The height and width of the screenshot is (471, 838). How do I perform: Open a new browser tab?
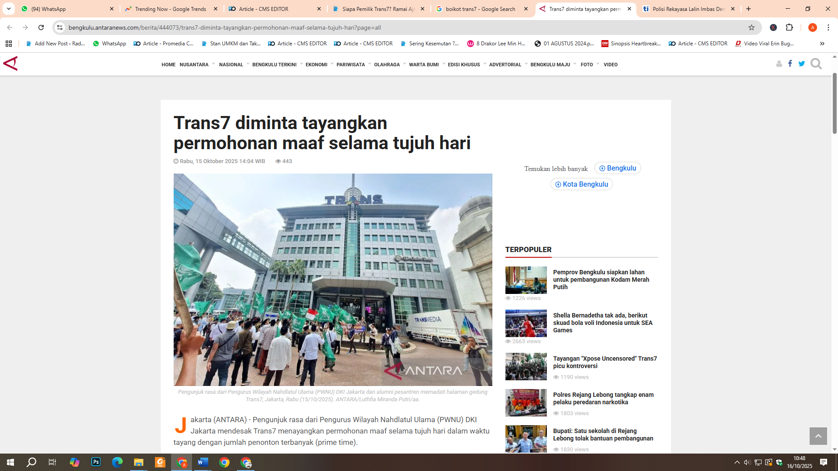pyautogui.click(x=749, y=9)
